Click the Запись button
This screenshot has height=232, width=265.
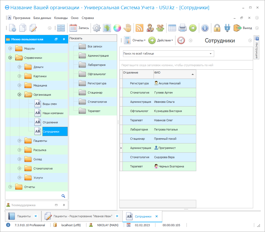(x=79, y=28)
